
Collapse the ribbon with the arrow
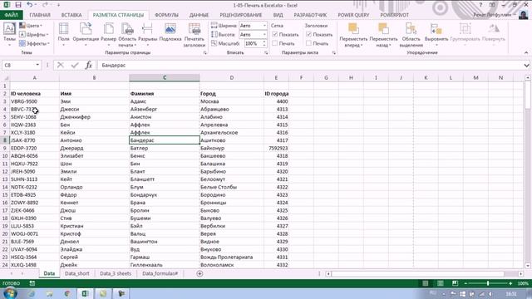[526, 52]
